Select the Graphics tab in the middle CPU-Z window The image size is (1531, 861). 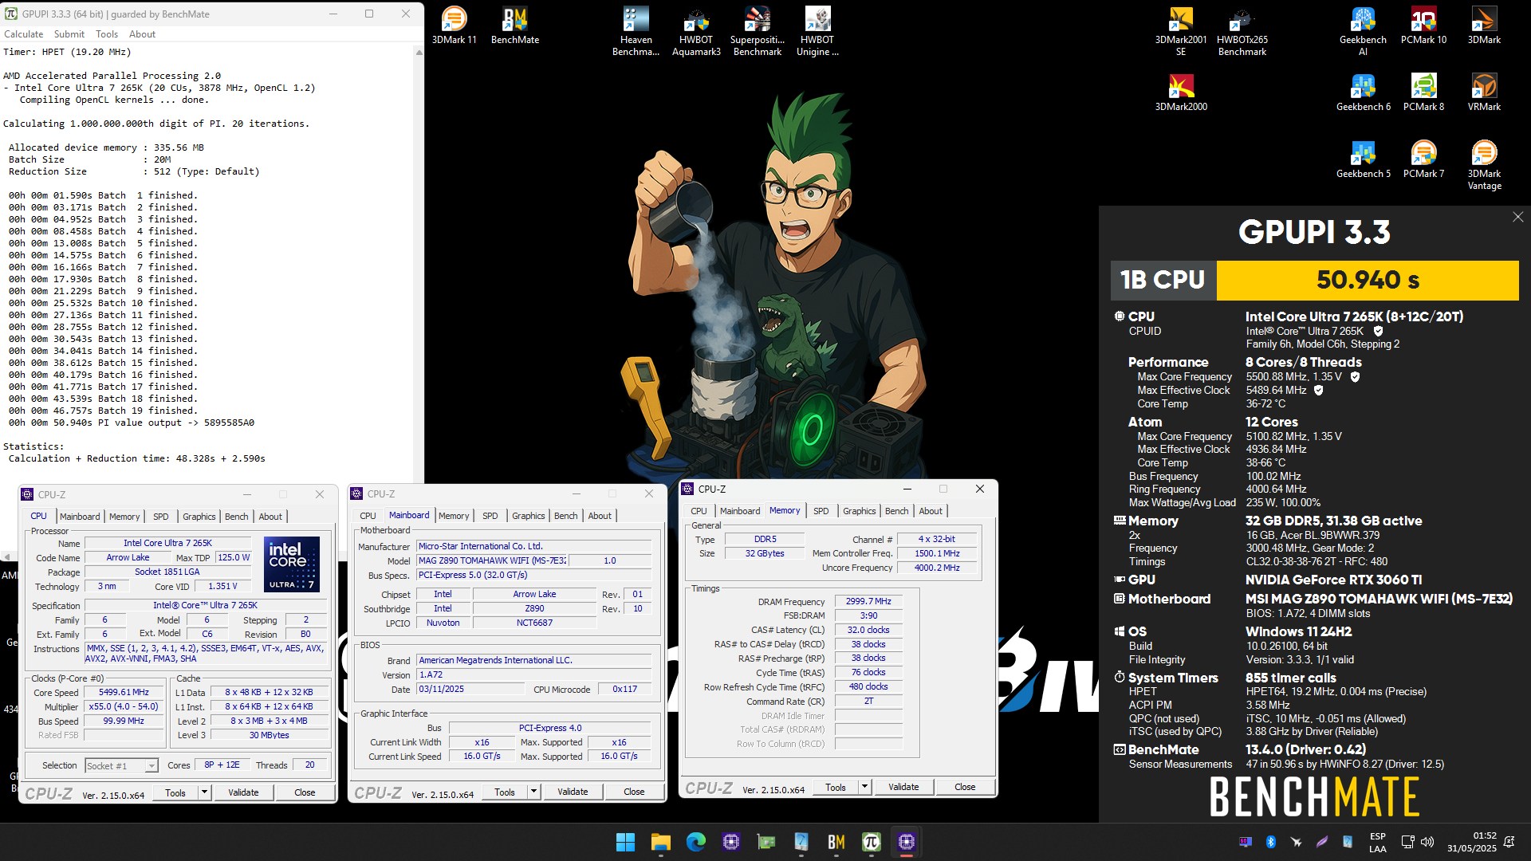click(529, 516)
